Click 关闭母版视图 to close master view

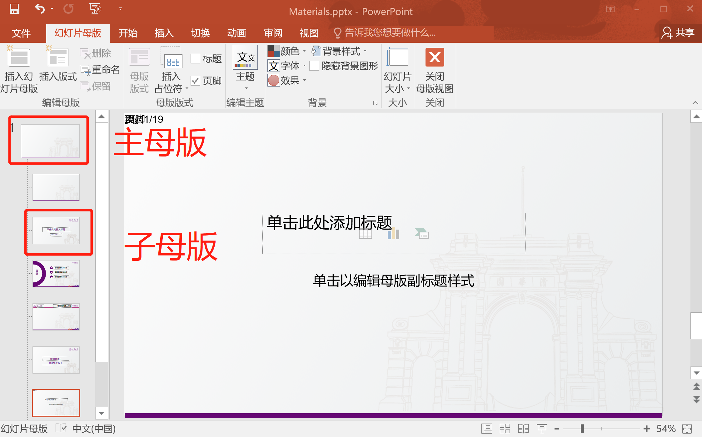tap(435, 70)
